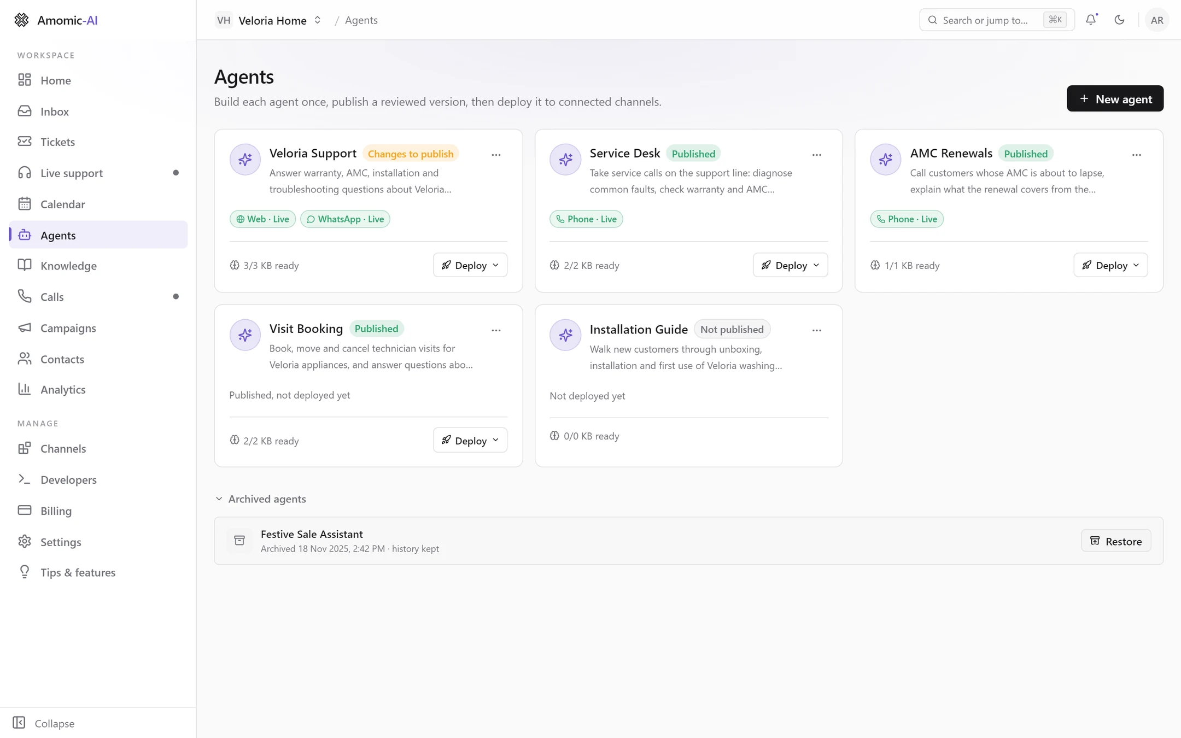The image size is (1181, 738).
Task: Open Deploy dropdown for AMC Renewals
Action: pos(1110,265)
